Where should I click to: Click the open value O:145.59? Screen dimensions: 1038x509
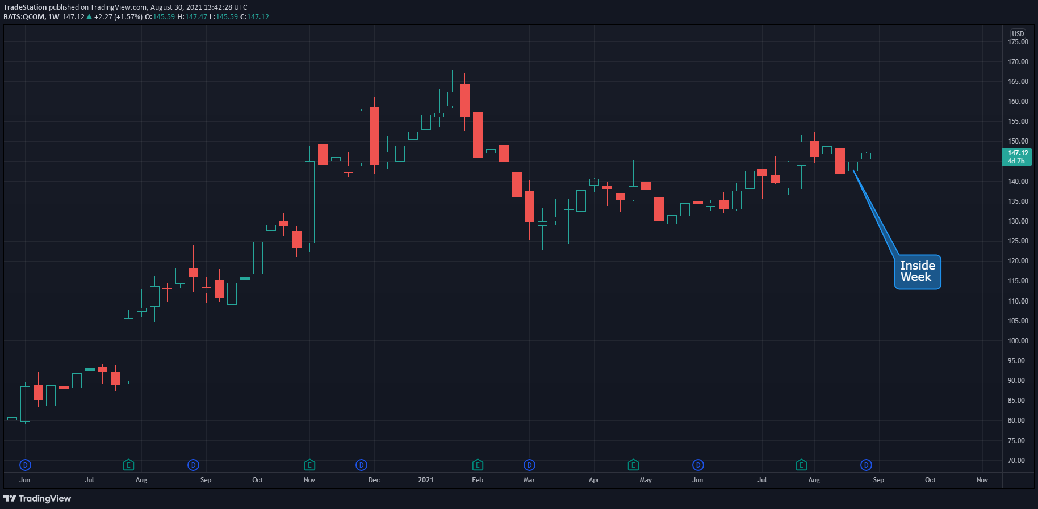(160, 17)
